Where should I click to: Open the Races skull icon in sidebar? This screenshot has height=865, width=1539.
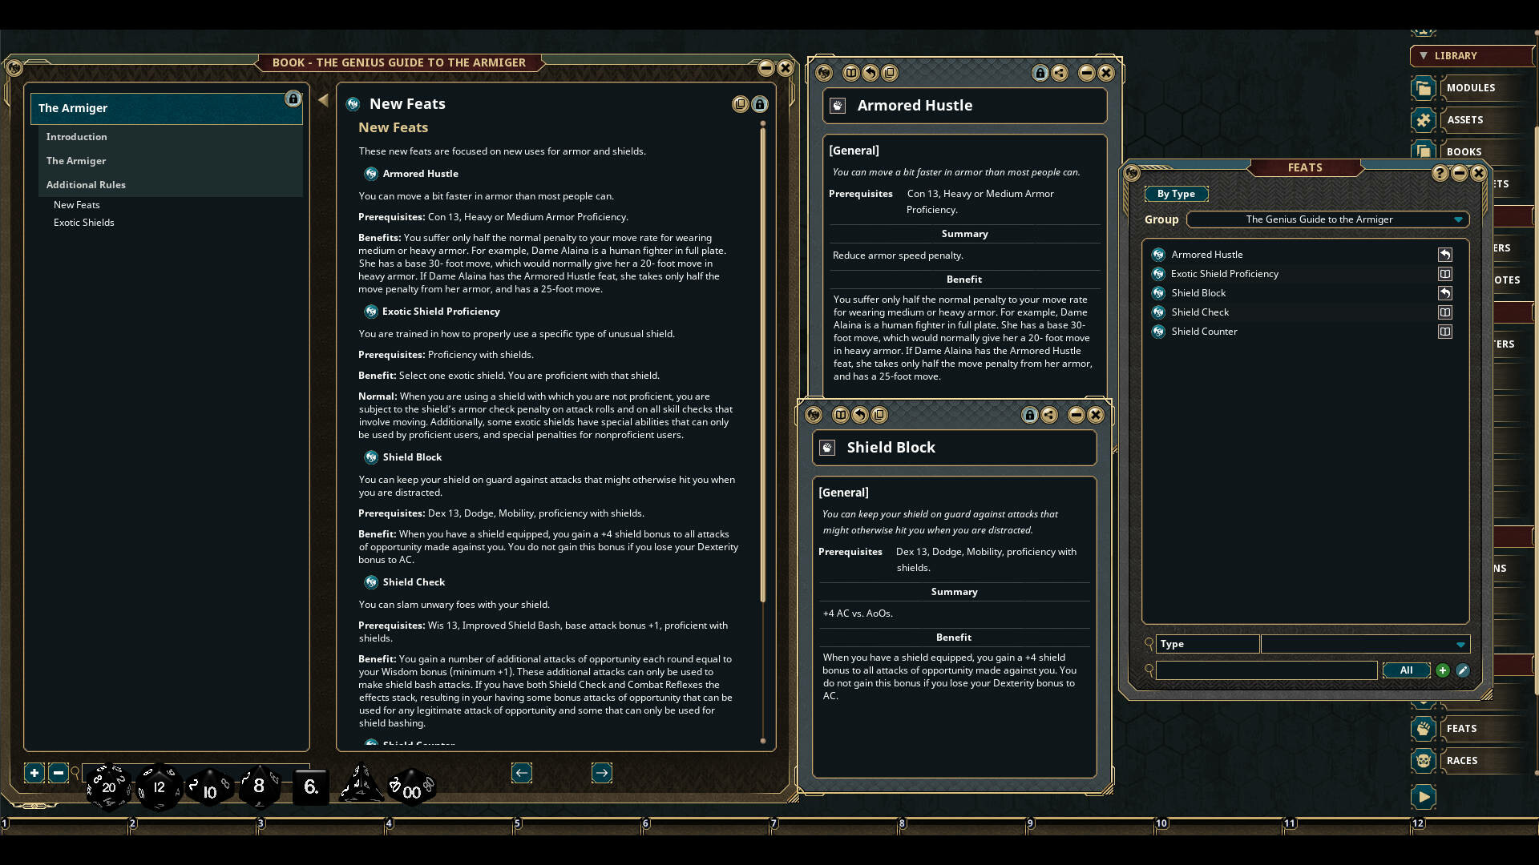(1424, 761)
